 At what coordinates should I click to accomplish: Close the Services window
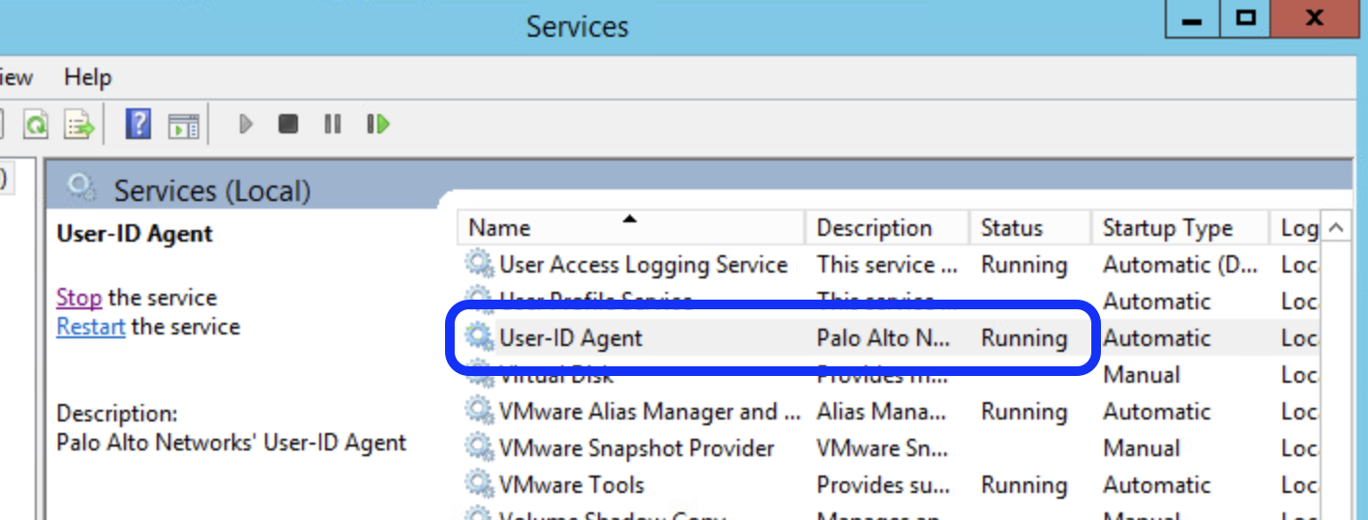1314,18
